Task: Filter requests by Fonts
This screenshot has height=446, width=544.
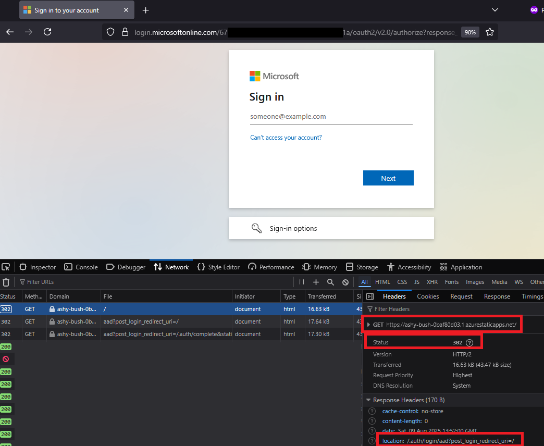Action: tap(452, 282)
